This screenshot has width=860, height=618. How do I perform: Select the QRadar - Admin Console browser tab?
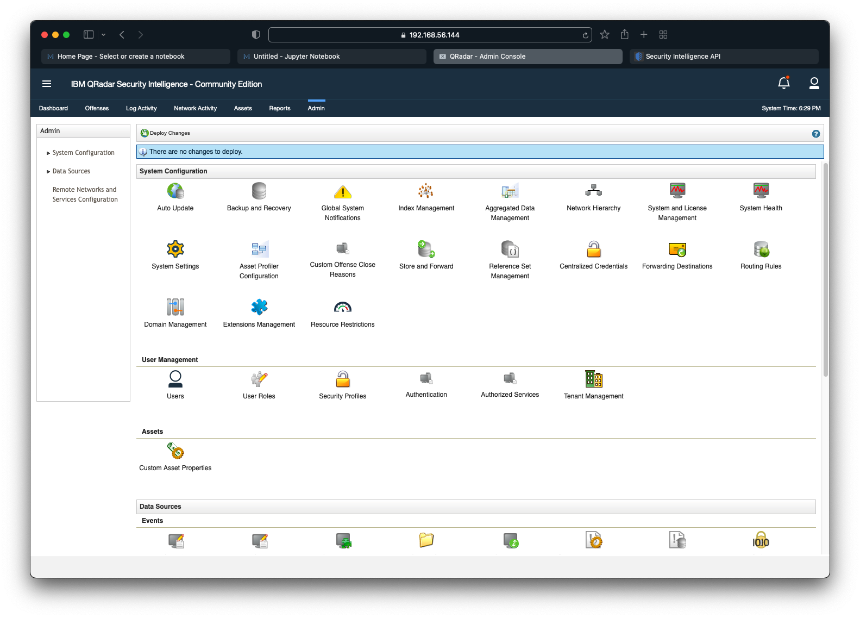[x=528, y=57]
